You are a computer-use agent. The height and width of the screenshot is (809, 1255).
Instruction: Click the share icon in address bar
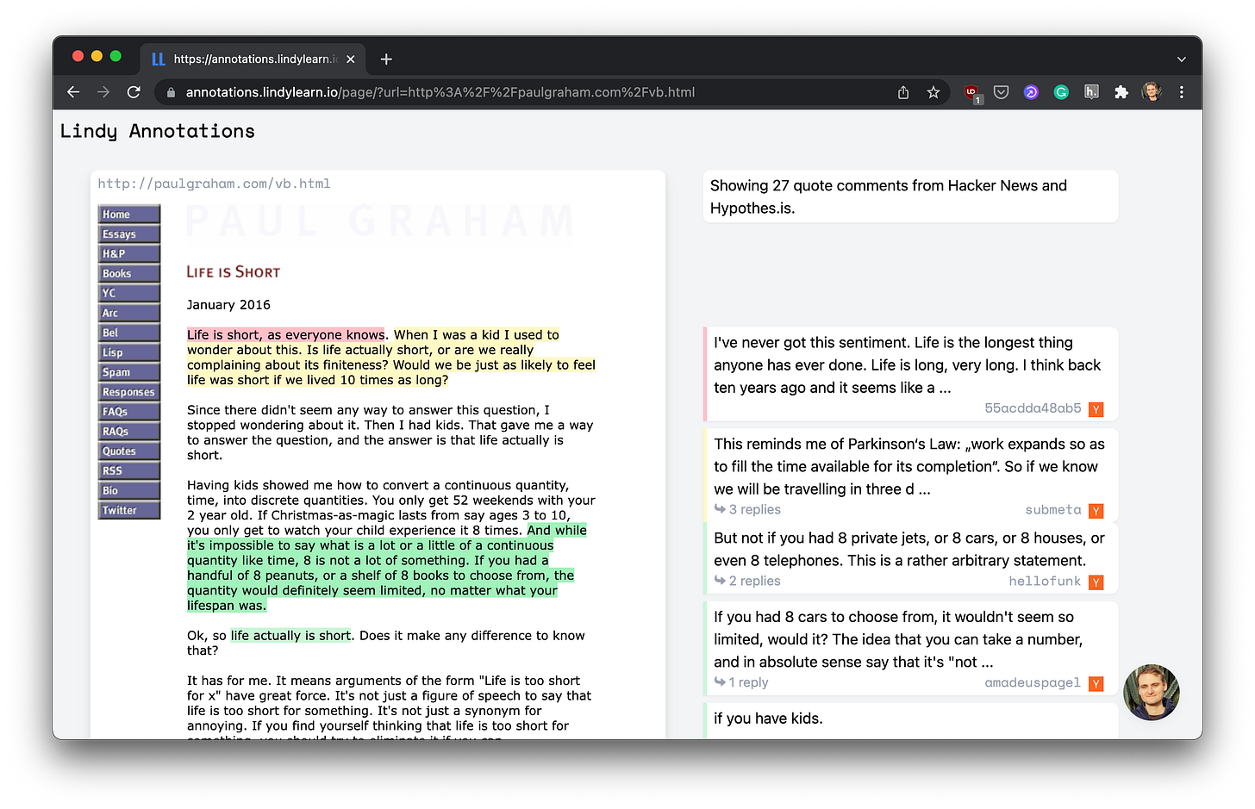903,92
